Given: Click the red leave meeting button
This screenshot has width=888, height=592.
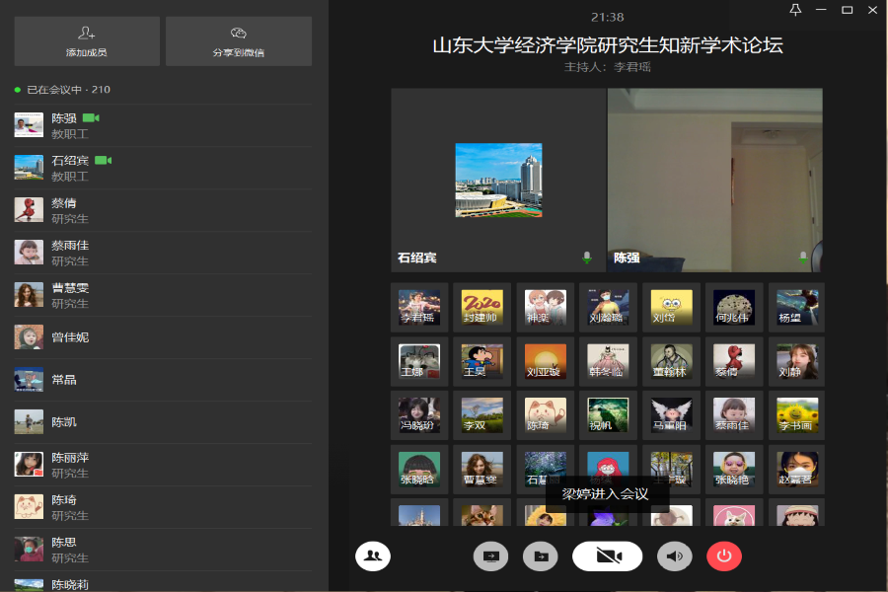Looking at the screenshot, I should pos(724,556).
